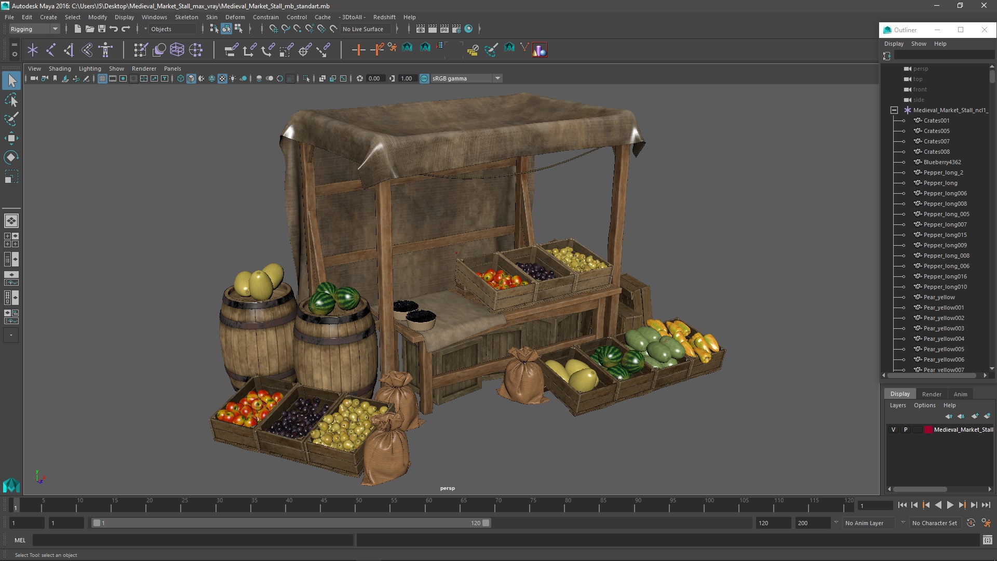This screenshot has width=997, height=561.
Task: Create layer from selected objects
Action: coord(987,416)
